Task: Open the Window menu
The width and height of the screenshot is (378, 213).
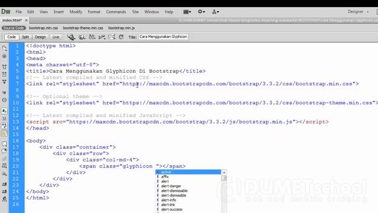Action: [152, 12]
